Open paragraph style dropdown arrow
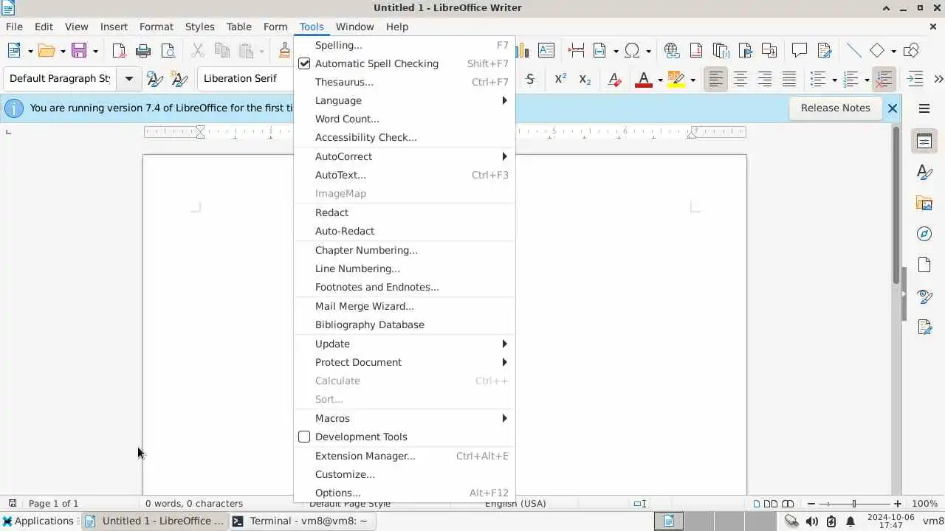Screen dimensions: 945x531 (128, 78)
